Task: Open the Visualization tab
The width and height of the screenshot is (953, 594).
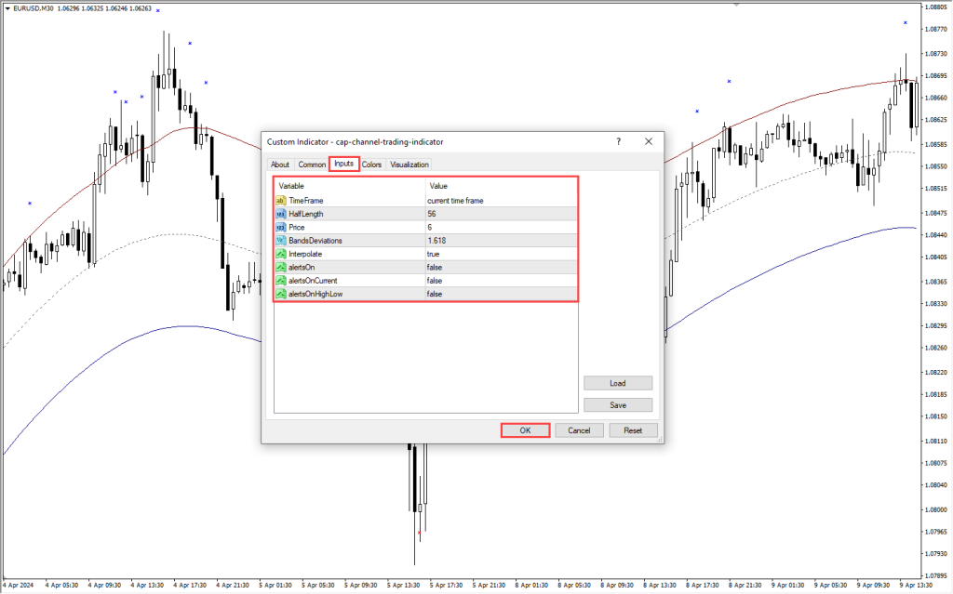Action: click(409, 165)
